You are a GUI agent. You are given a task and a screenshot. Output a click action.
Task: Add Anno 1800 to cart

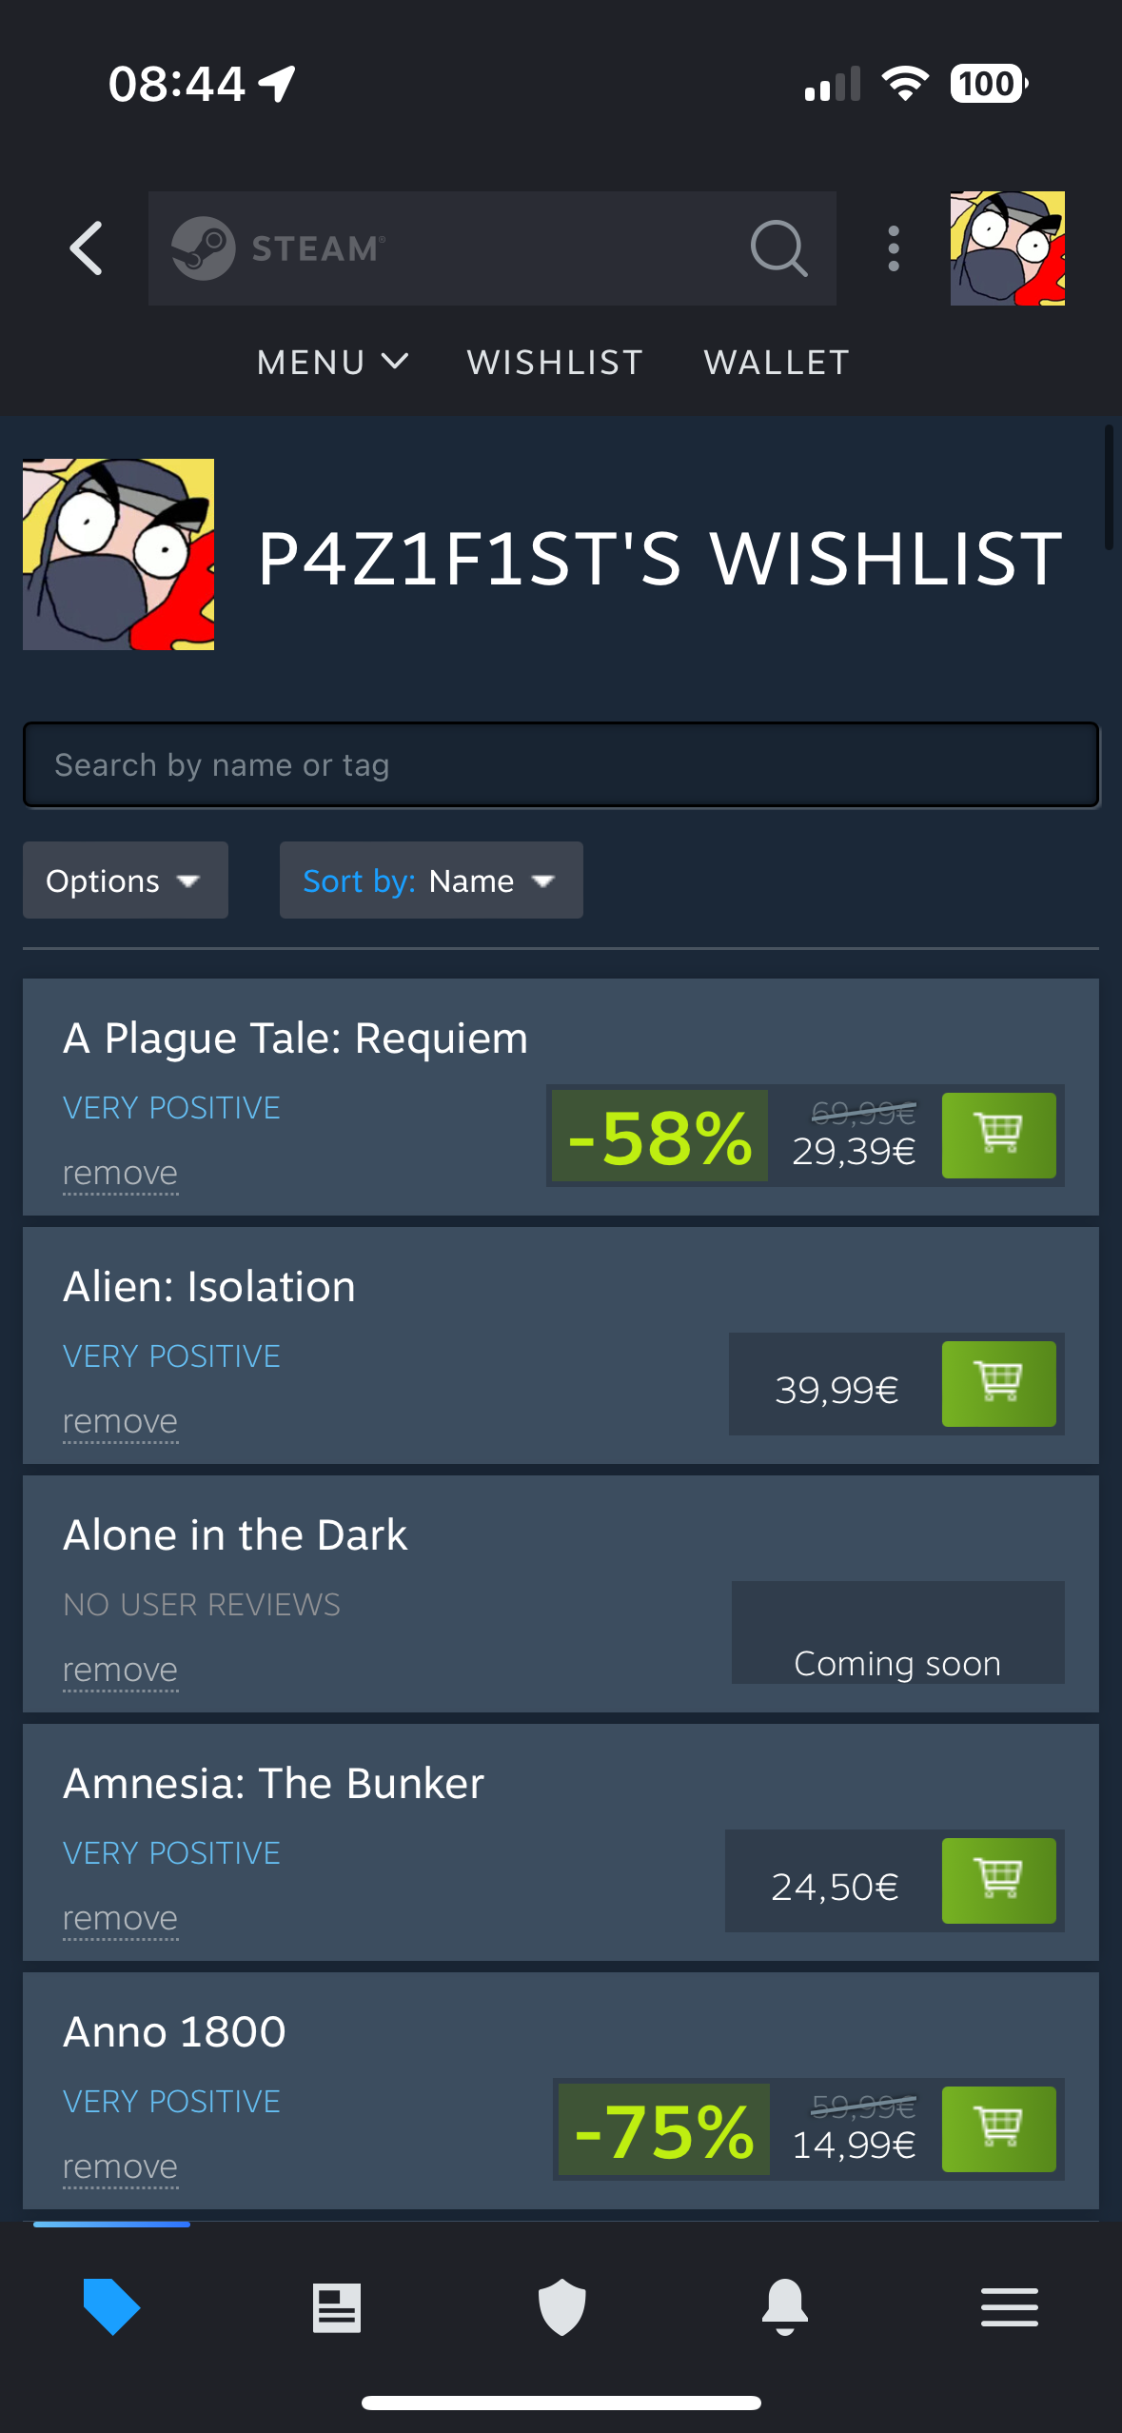pyautogui.click(x=998, y=2129)
